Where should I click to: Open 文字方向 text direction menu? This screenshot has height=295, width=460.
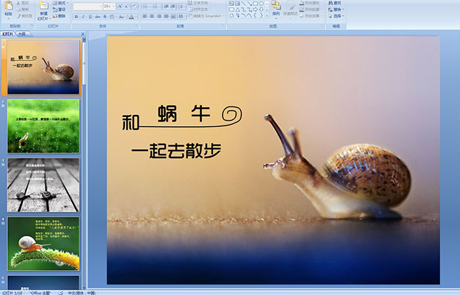tap(200, 3)
